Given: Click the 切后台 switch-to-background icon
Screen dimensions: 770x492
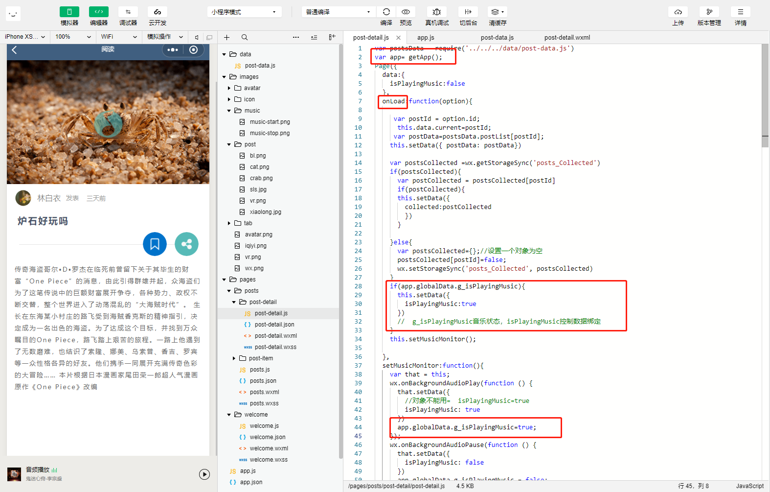Looking at the screenshot, I should coord(468,12).
